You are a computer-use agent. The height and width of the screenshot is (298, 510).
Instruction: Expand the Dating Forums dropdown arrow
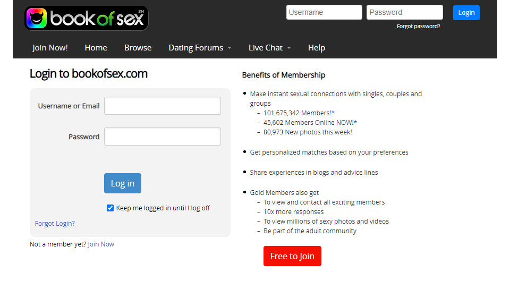(x=229, y=48)
